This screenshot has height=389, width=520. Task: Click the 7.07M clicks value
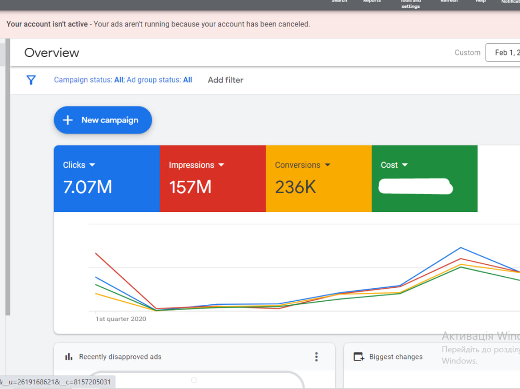(87, 187)
